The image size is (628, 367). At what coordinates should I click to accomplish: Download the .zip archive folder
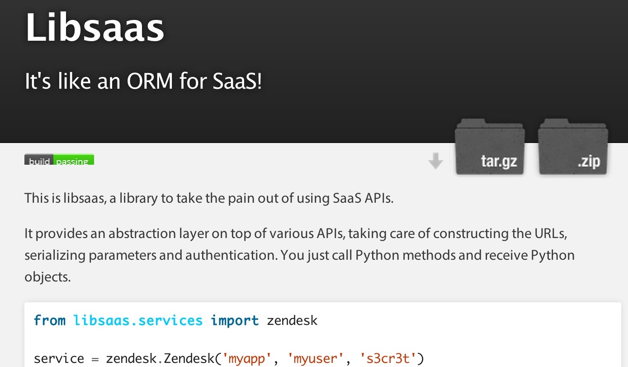573,147
